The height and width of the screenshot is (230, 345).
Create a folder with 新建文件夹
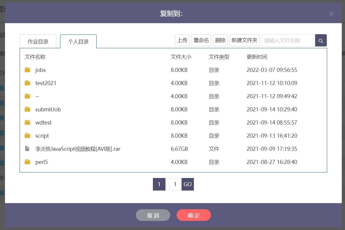click(x=244, y=40)
